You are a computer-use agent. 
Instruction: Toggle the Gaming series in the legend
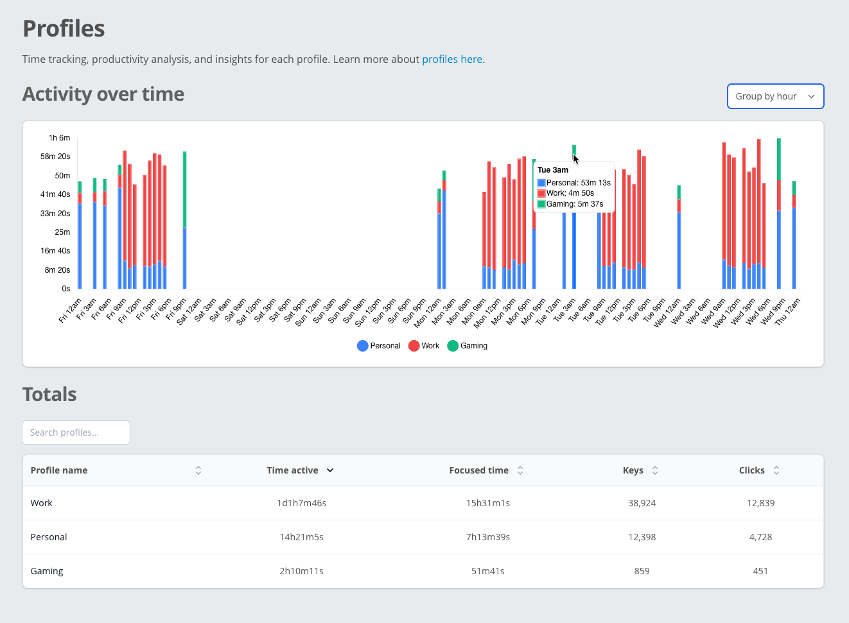pos(467,345)
